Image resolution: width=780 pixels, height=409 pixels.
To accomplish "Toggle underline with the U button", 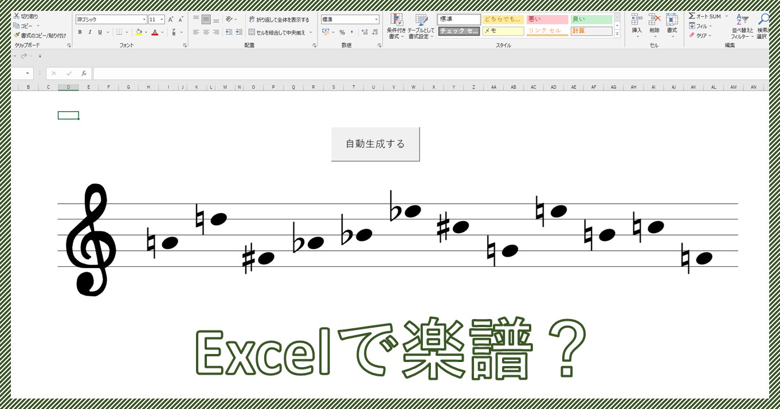I will pos(100,32).
